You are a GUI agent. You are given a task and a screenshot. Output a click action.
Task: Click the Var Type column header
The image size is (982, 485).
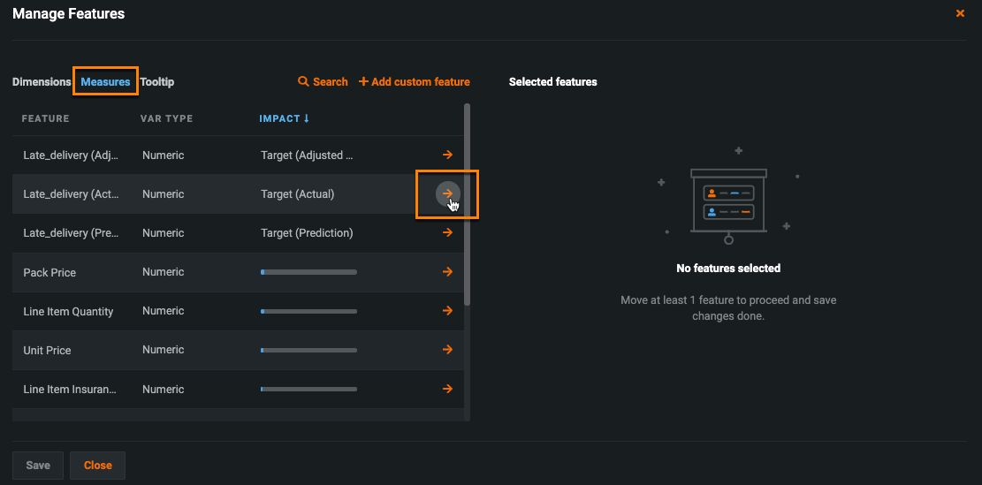(166, 118)
